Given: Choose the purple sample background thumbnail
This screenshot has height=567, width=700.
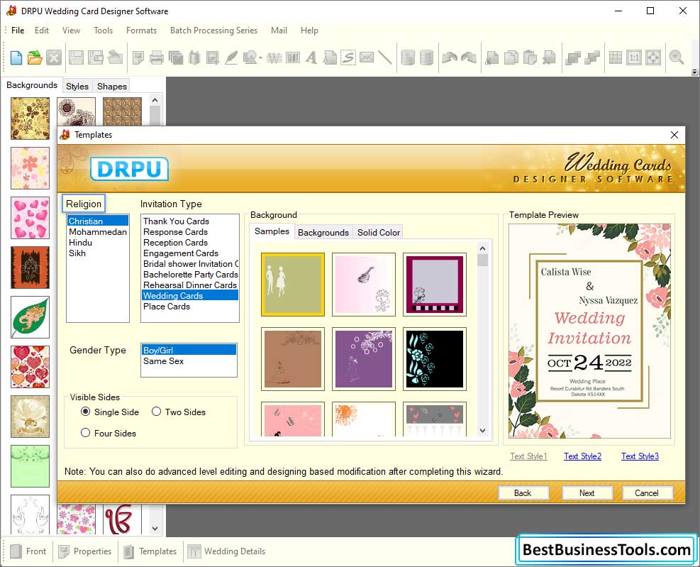Looking at the screenshot, I should [x=363, y=359].
